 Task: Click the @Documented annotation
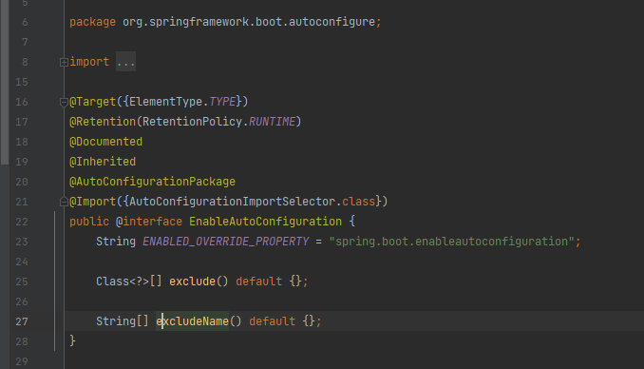tap(106, 142)
